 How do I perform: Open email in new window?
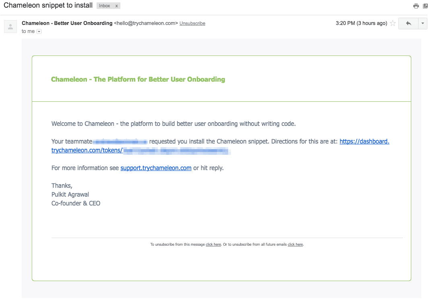click(426, 6)
